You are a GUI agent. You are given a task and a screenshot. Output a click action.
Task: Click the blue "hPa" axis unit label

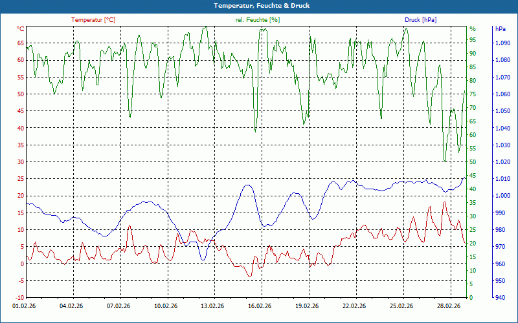pos(501,29)
